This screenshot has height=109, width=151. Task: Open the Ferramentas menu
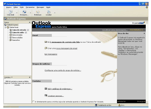(30, 7)
